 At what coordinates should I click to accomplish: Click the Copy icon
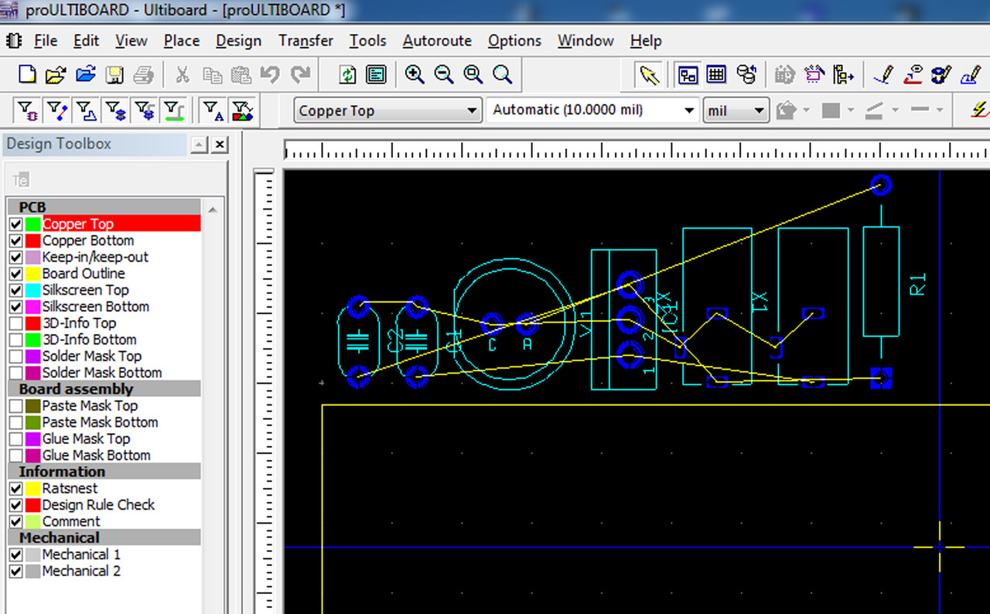(x=212, y=74)
